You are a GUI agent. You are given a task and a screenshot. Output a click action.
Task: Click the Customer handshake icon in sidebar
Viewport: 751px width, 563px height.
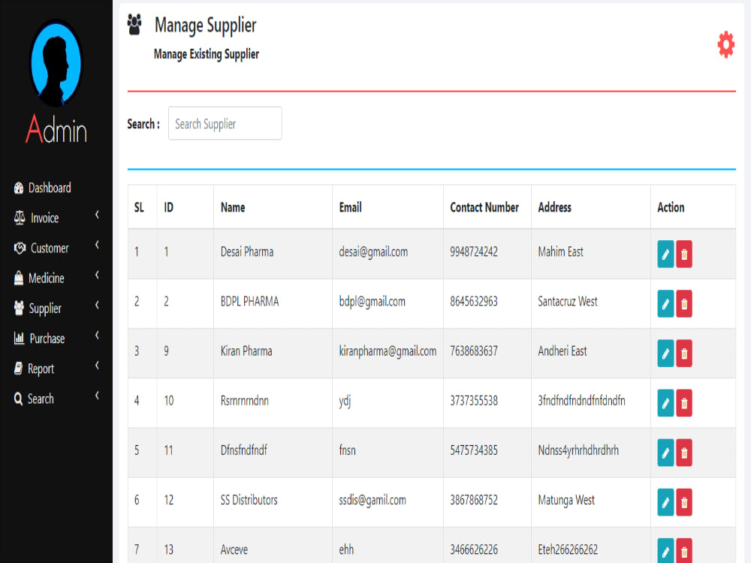coord(20,248)
